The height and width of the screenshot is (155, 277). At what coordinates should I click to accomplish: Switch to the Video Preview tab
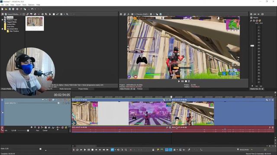pos(125,89)
